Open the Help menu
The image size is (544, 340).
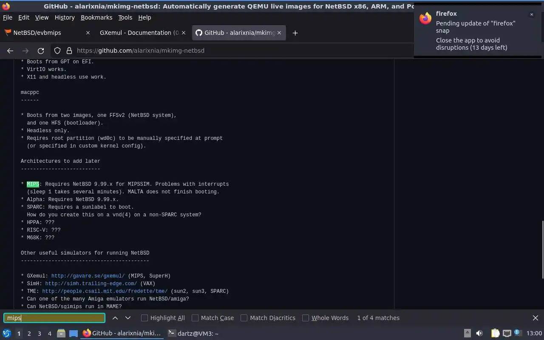tap(144, 17)
